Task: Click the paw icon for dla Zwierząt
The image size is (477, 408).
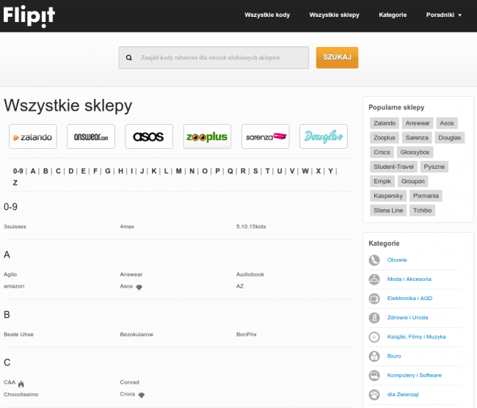Action: pyautogui.click(x=374, y=395)
